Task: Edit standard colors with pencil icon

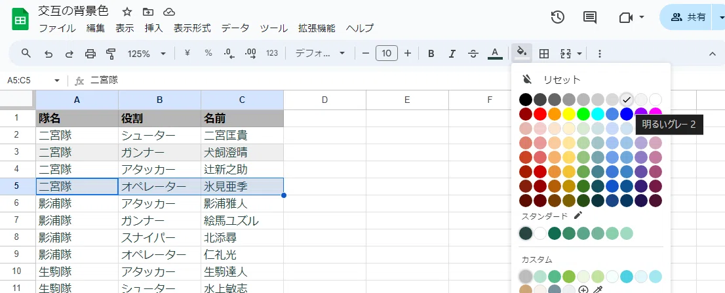Action: tap(578, 216)
